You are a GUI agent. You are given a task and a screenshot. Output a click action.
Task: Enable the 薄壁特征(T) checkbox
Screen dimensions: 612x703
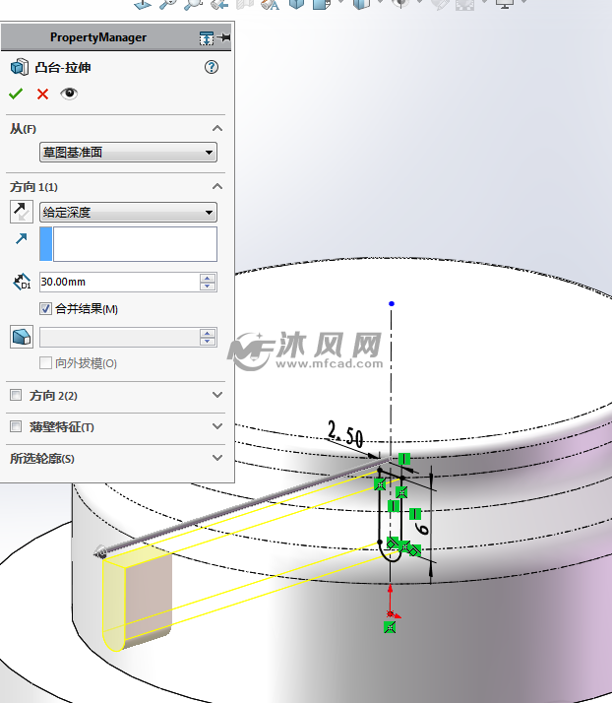point(16,426)
